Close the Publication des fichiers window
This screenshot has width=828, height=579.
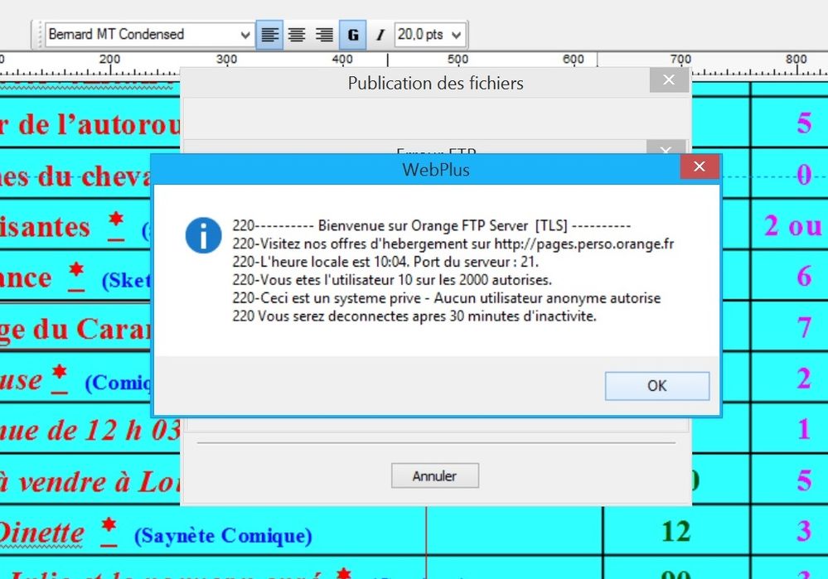click(x=669, y=81)
